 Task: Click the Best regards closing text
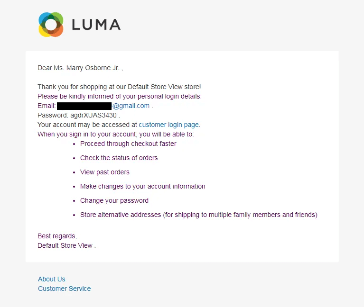tap(57, 236)
